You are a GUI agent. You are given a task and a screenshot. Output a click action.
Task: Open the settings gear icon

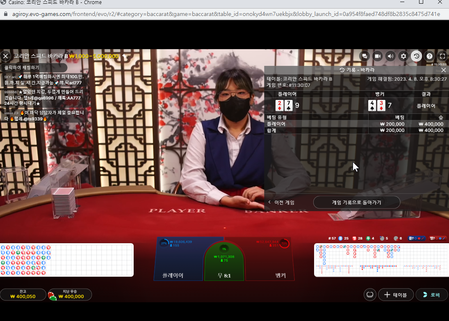pos(403,56)
